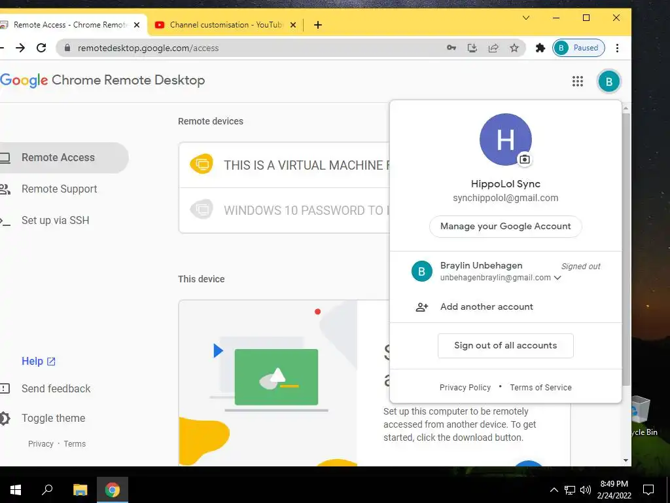The width and height of the screenshot is (670, 503).
Task: Click the Terms link in the sidebar footer
Action: pyautogui.click(x=75, y=444)
